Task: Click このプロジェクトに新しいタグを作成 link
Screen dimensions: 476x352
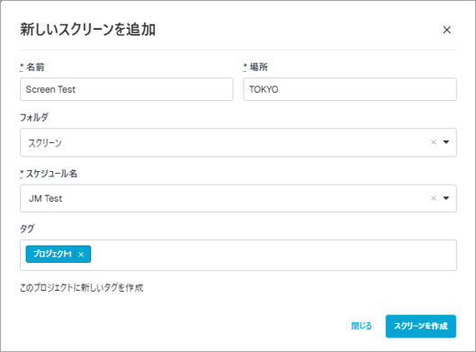Action: (81, 287)
